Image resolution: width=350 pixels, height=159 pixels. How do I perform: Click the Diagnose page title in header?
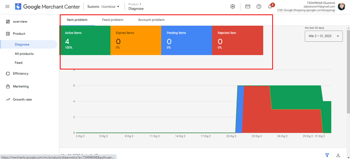[x=136, y=9]
